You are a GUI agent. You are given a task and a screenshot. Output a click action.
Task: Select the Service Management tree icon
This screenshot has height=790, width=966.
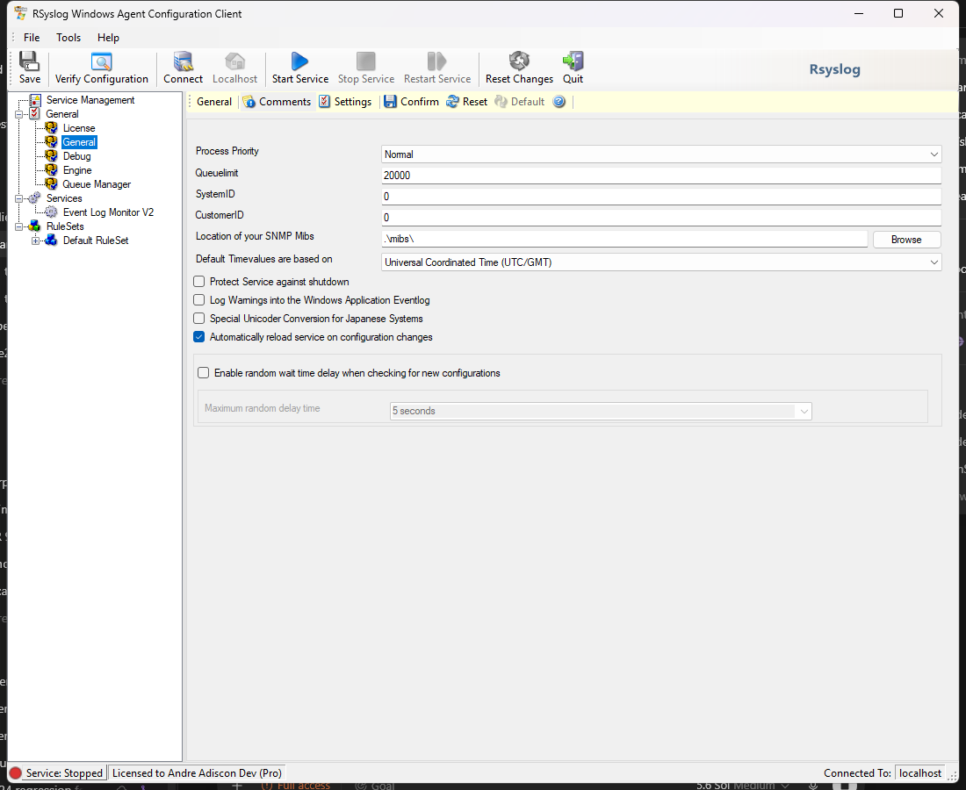(36, 100)
